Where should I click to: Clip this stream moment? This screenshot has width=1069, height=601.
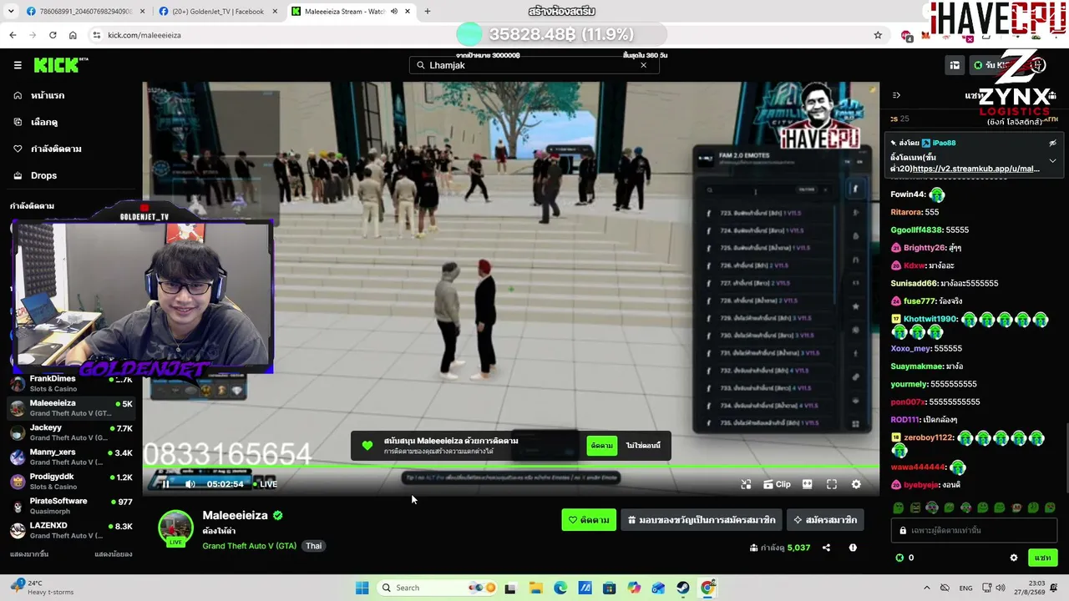(x=777, y=484)
